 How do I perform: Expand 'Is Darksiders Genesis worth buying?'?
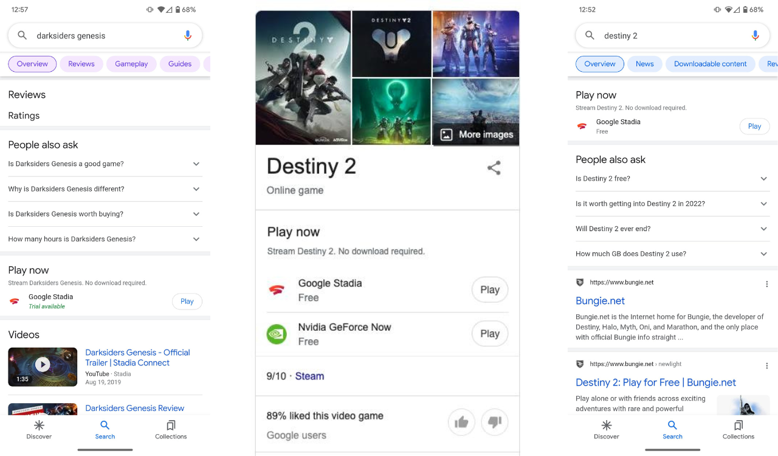pos(105,214)
